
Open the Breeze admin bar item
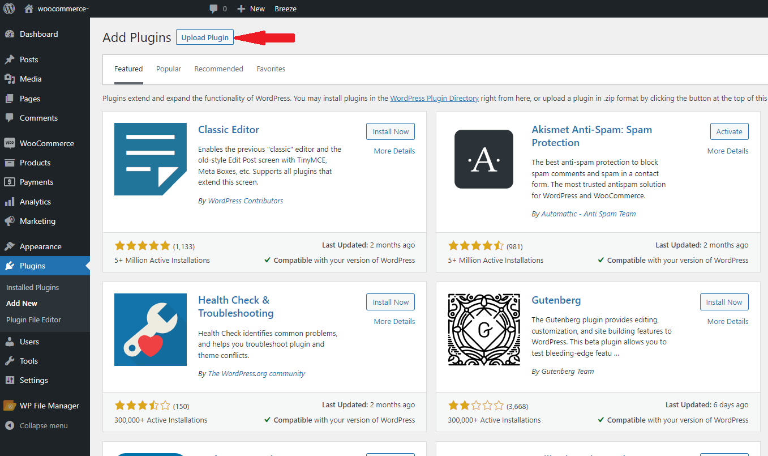[285, 8]
